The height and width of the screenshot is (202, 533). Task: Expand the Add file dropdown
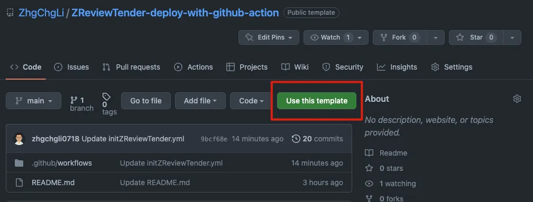click(200, 101)
